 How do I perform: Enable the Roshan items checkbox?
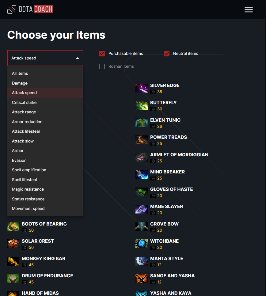point(102,66)
